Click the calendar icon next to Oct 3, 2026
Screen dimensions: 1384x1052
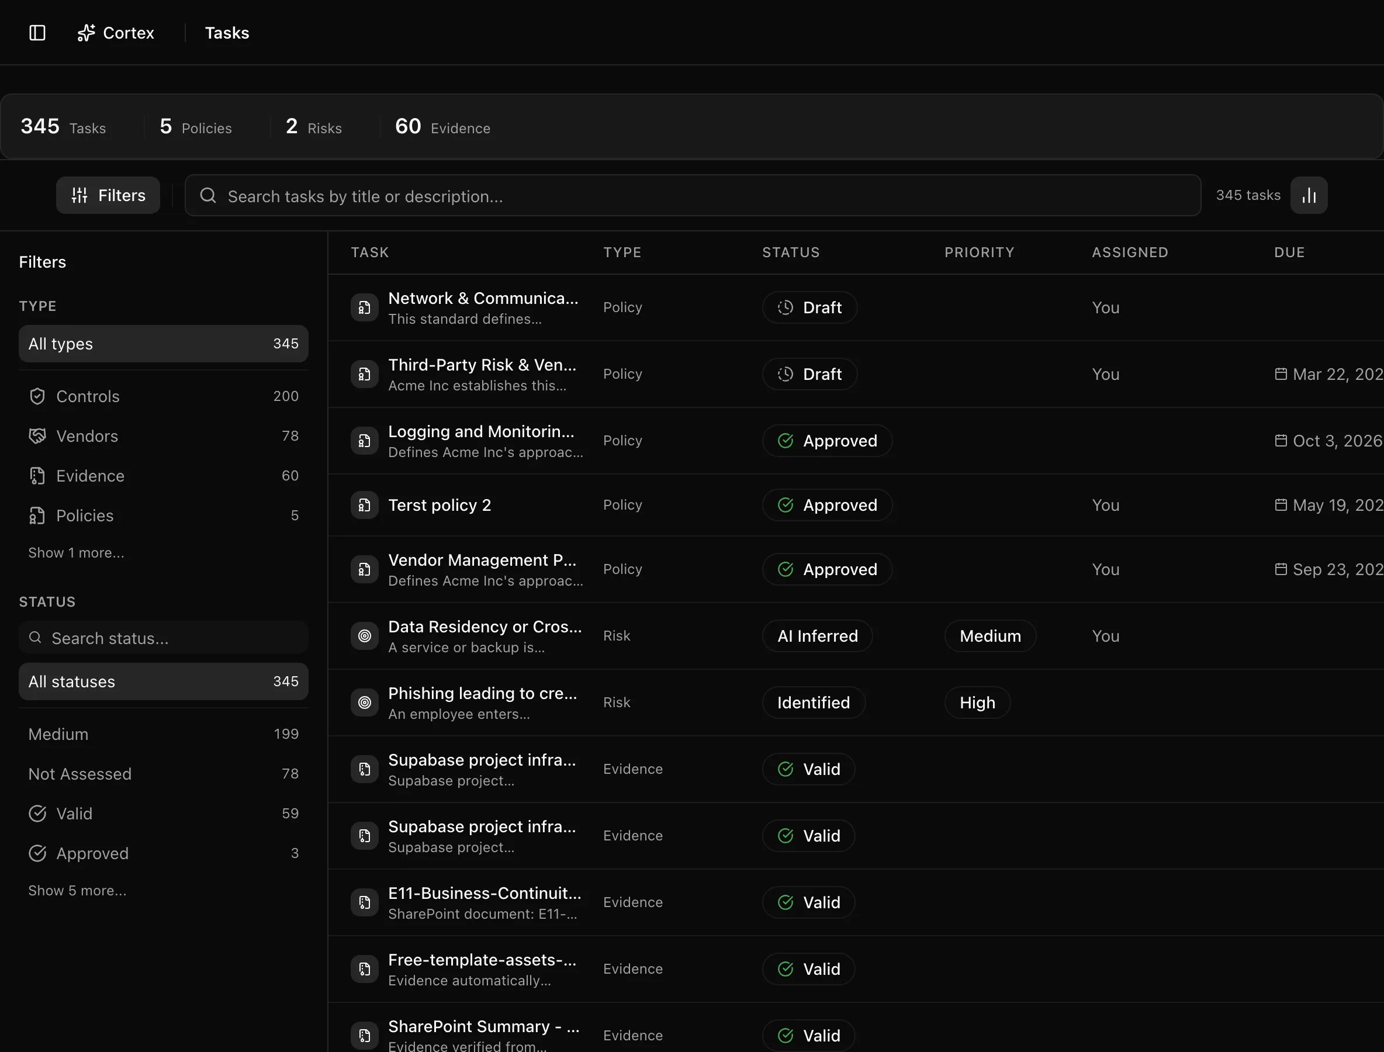click(1281, 440)
